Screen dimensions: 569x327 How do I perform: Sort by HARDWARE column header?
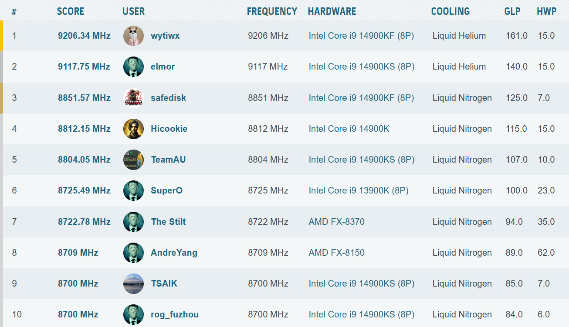[x=332, y=11]
